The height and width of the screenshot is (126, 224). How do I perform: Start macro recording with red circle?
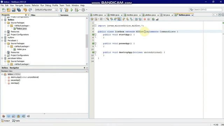tap(145, 19)
